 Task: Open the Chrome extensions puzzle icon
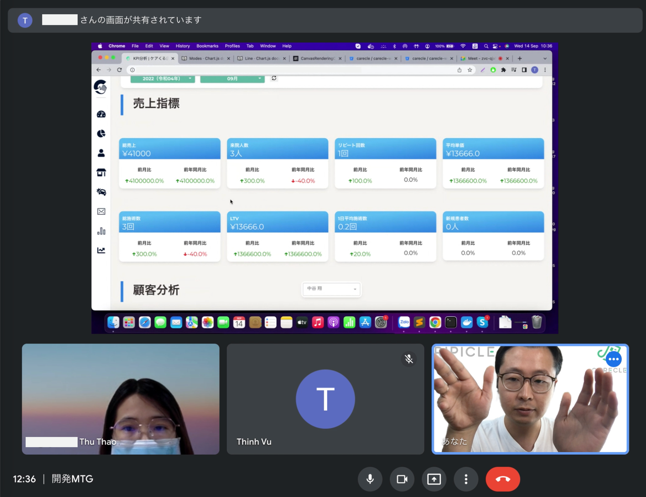click(x=503, y=70)
